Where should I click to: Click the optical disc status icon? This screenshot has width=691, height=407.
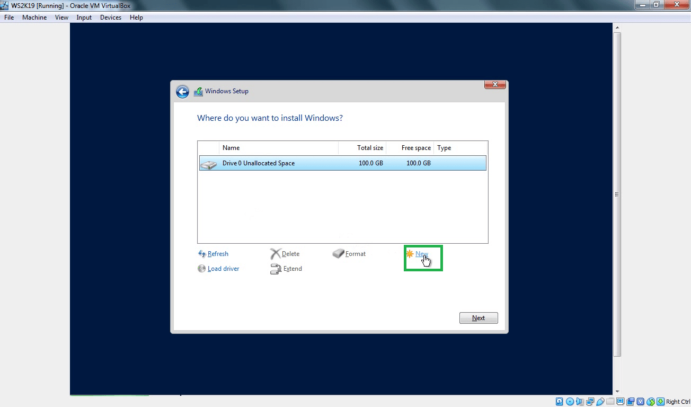pyautogui.click(x=570, y=402)
